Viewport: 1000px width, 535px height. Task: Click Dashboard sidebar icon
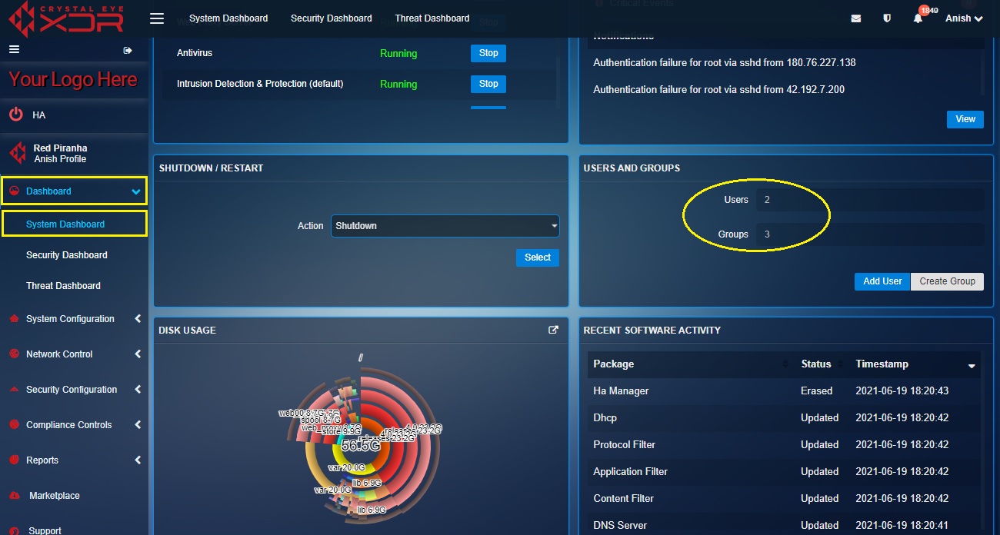point(13,191)
